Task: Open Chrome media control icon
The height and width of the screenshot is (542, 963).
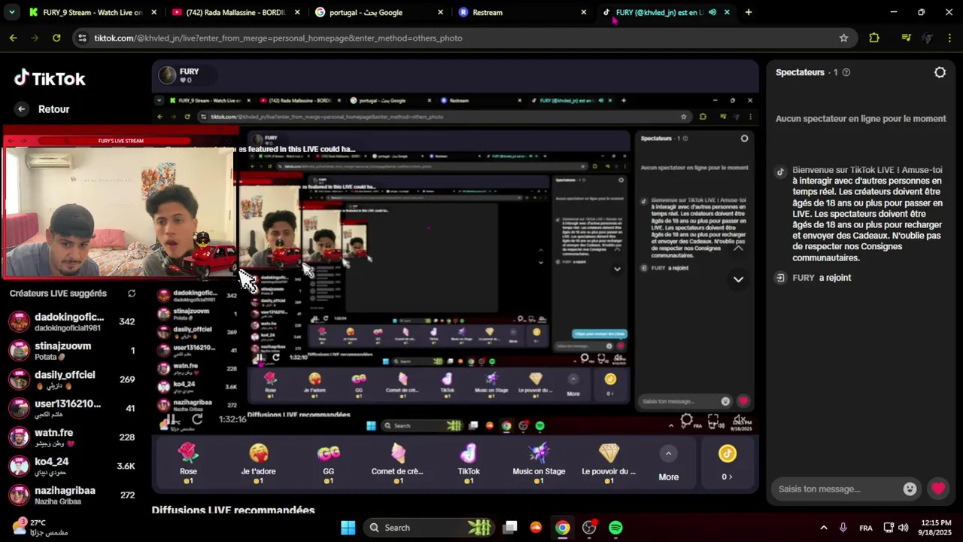Action: coord(907,38)
